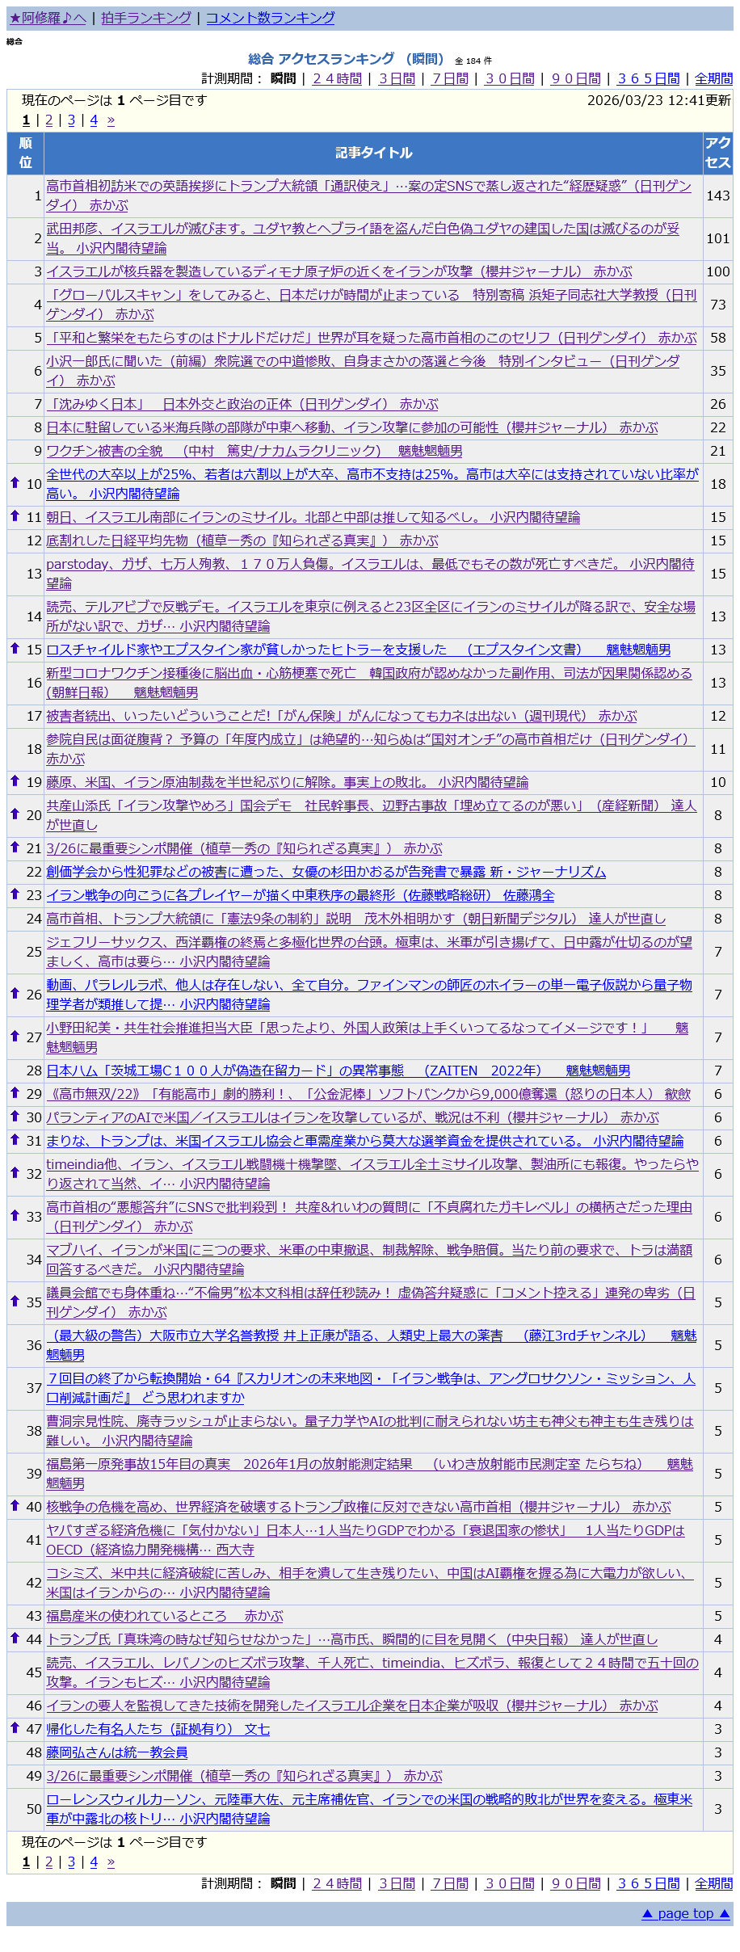740x1952 pixels.
Task: Click the up arrow icon beside rank 20
Action: click(x=15, y=814)
